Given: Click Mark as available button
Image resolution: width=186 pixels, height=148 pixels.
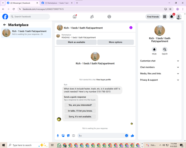Looking at the screenshot, I should (x=77, y=42).
